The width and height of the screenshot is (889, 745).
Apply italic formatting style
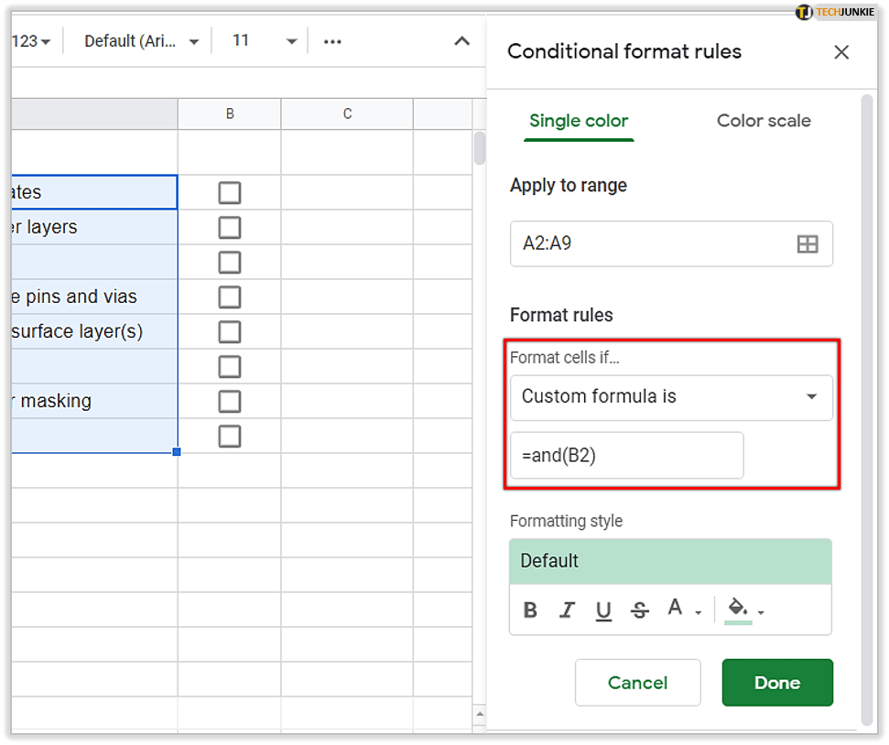567,610
